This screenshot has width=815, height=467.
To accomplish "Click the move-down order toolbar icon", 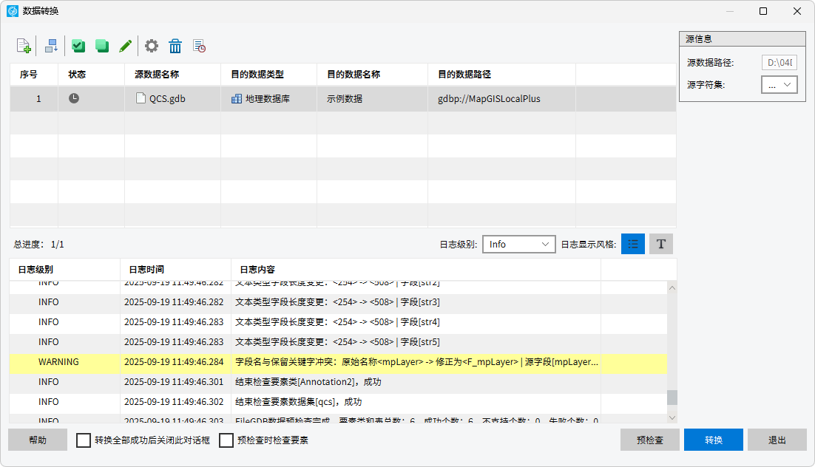I will [x=51, y=46].
